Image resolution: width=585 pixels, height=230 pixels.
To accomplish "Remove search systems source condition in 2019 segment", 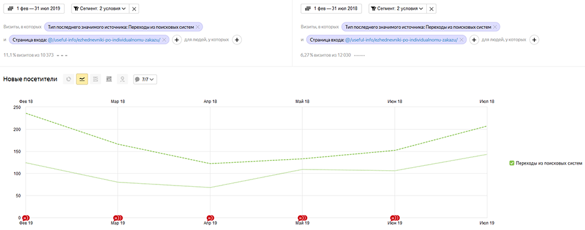I will [x=198, y=27].
